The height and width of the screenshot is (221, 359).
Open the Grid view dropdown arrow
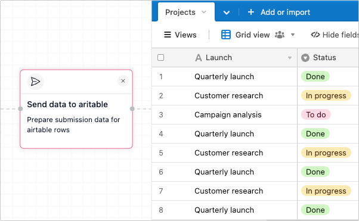click(293, 35)
